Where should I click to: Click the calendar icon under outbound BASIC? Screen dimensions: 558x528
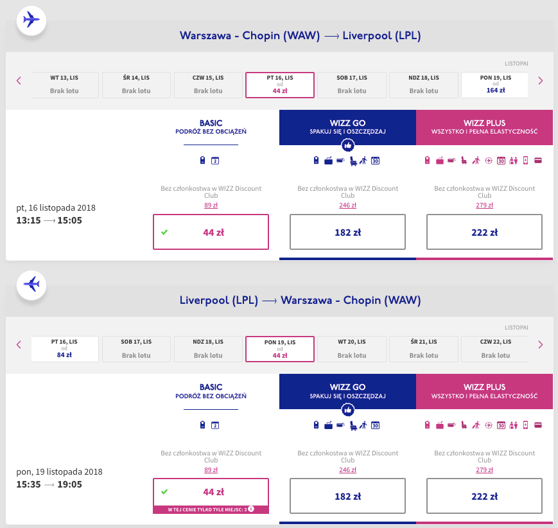[x=215, y=161]
